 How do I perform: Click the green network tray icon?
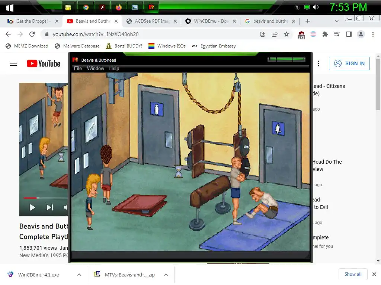pos(307,7)
